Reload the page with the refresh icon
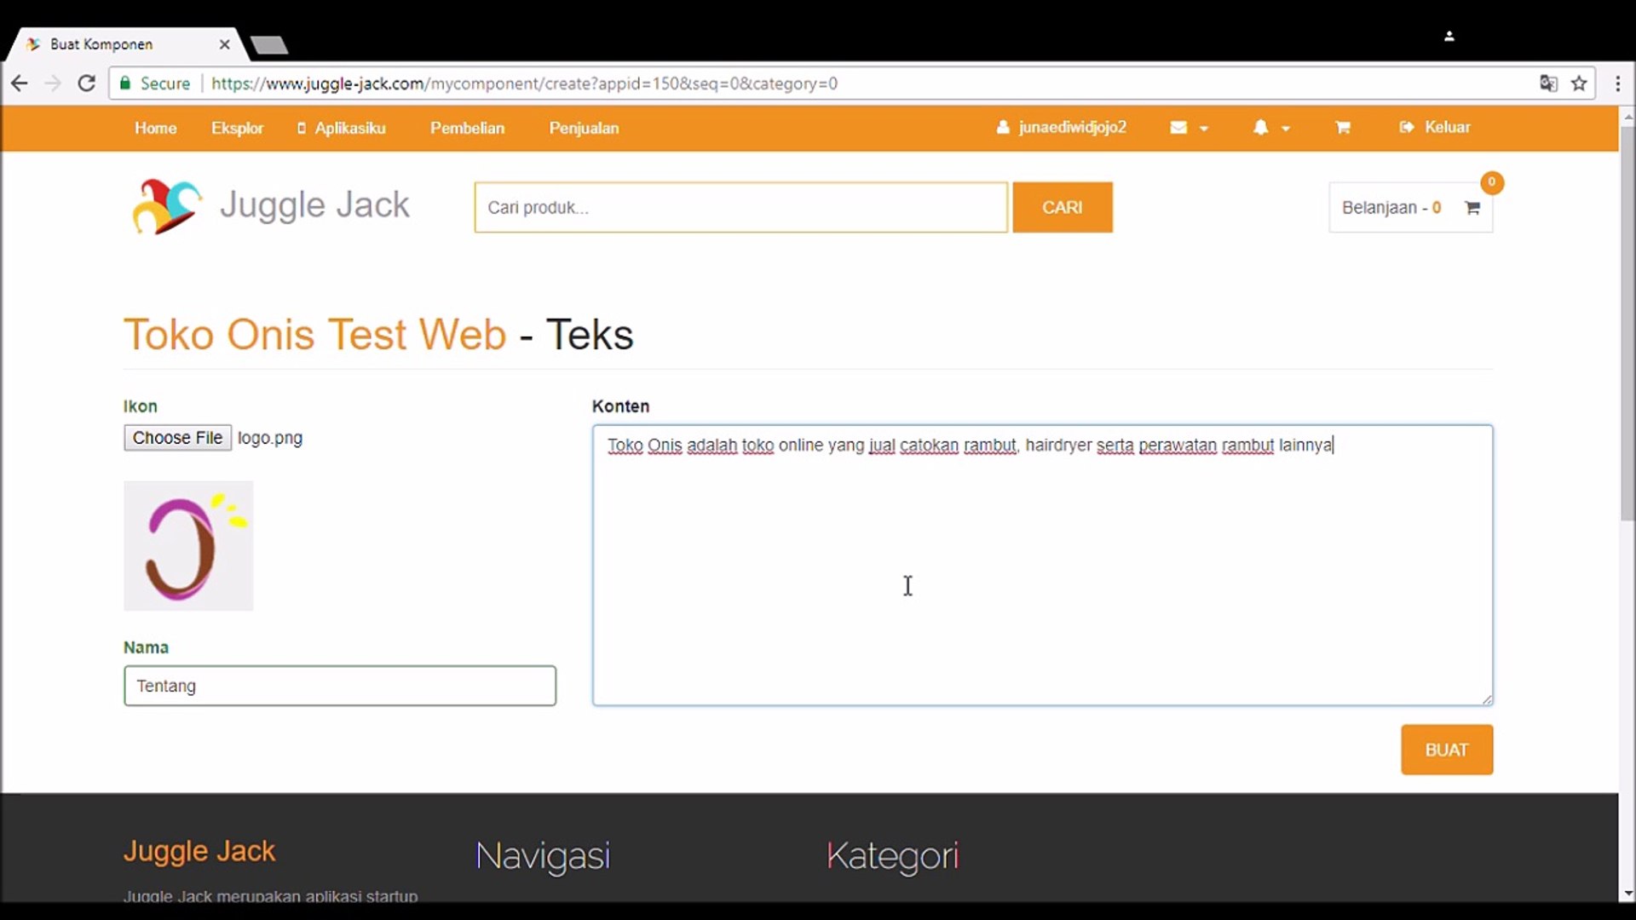The height and width of the screenshot is (920, 1636). [86, 83]
